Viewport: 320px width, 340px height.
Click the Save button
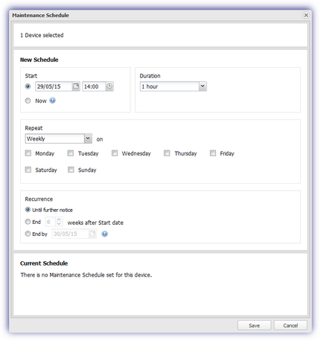point(255,325)
